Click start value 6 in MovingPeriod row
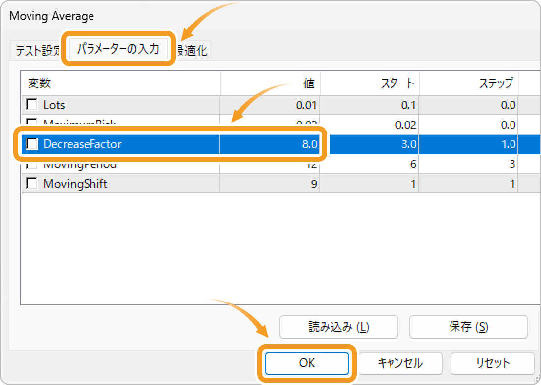Image resolution: width=541 pixels, height=385 pixels. [x=369, y=164]
